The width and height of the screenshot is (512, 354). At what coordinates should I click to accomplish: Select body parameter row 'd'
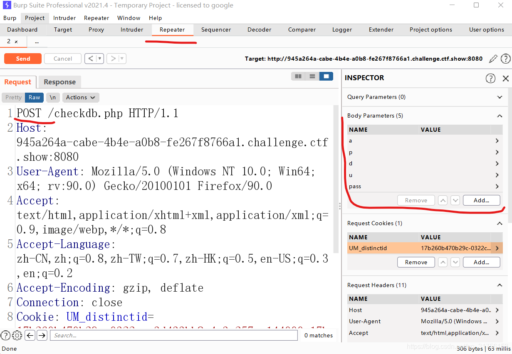coord(425,164)
